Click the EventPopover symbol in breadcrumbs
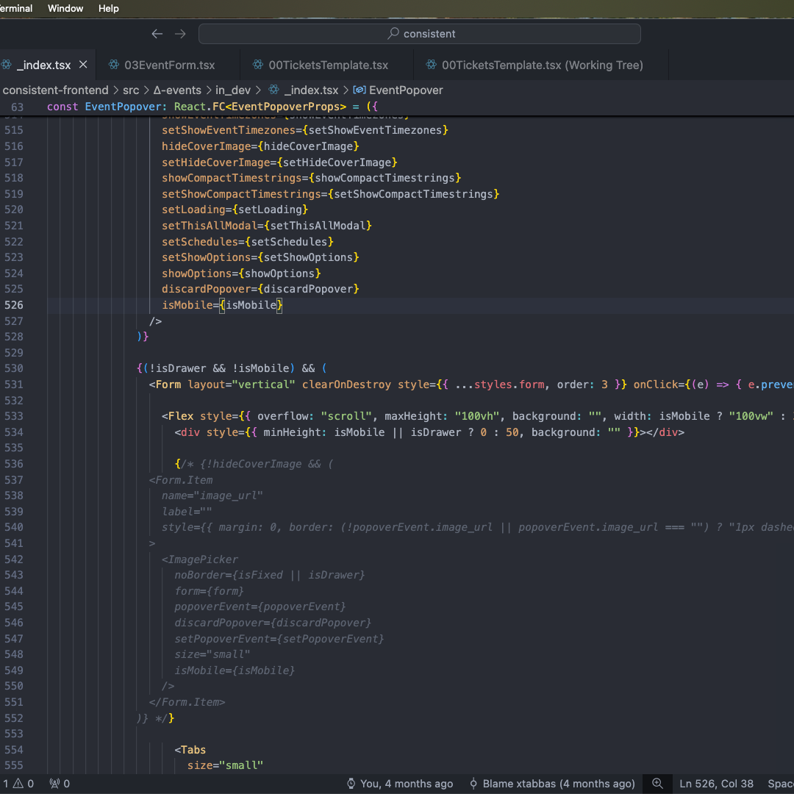 (406, 90)
